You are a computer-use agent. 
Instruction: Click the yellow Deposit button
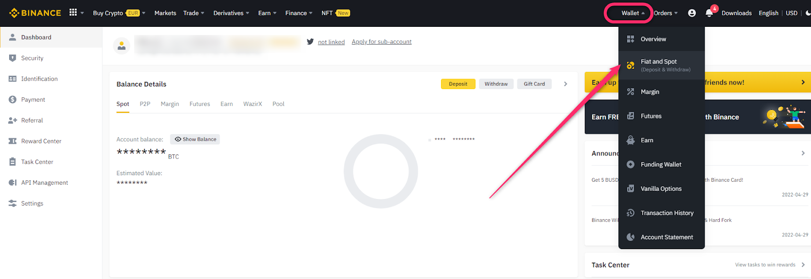458,84
